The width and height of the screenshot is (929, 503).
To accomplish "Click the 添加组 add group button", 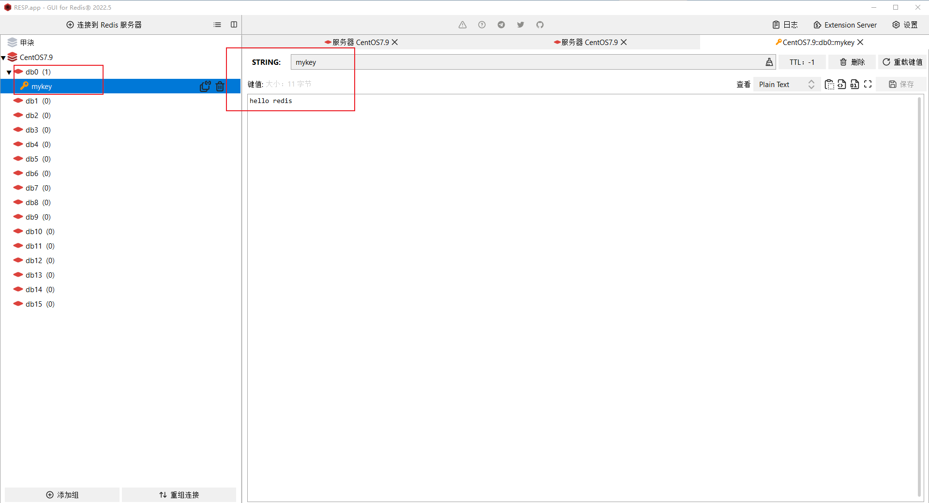I will (62, 495).
